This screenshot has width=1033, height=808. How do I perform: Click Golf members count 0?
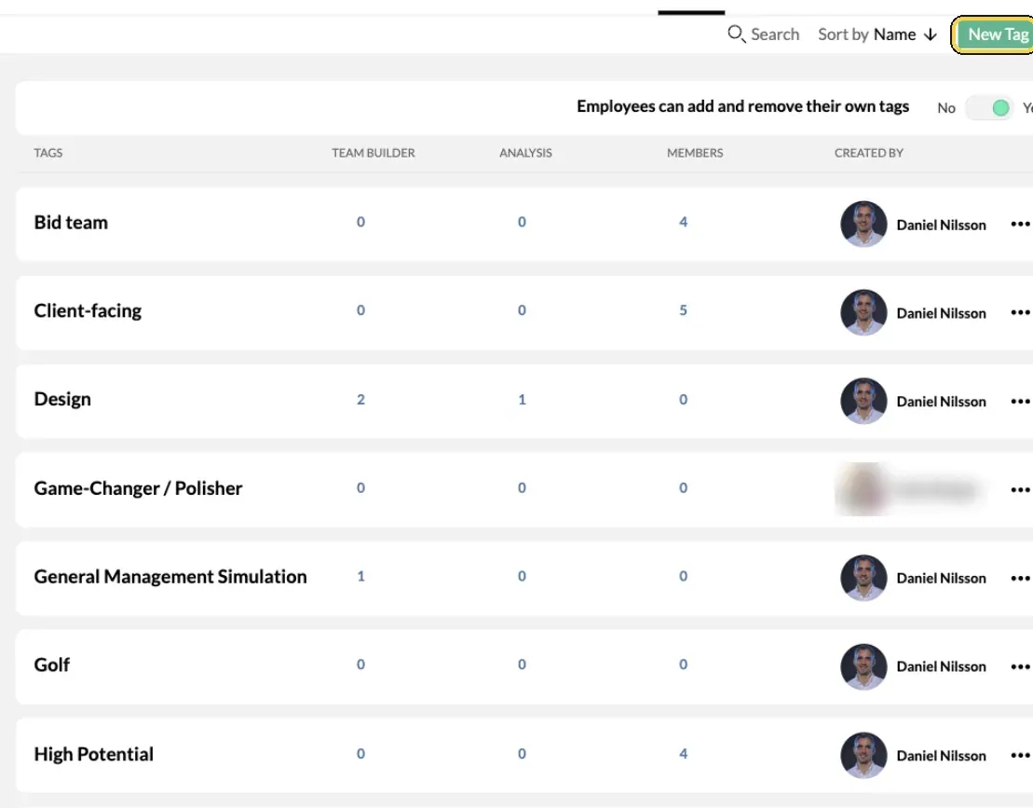tap(683, 664)
